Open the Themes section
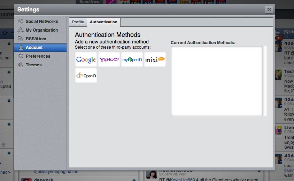 pos(40,65)
